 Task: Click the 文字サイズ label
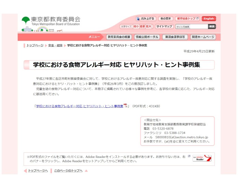pos(126,27)
